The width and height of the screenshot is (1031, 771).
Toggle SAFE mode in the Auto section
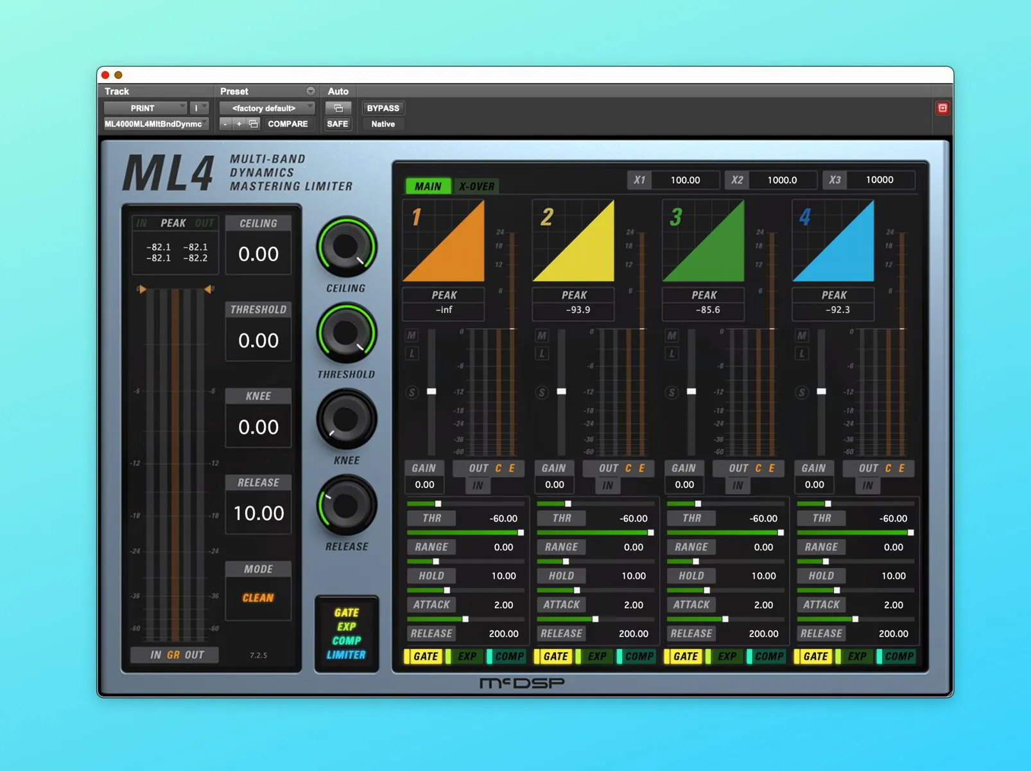tap(337, 124)
